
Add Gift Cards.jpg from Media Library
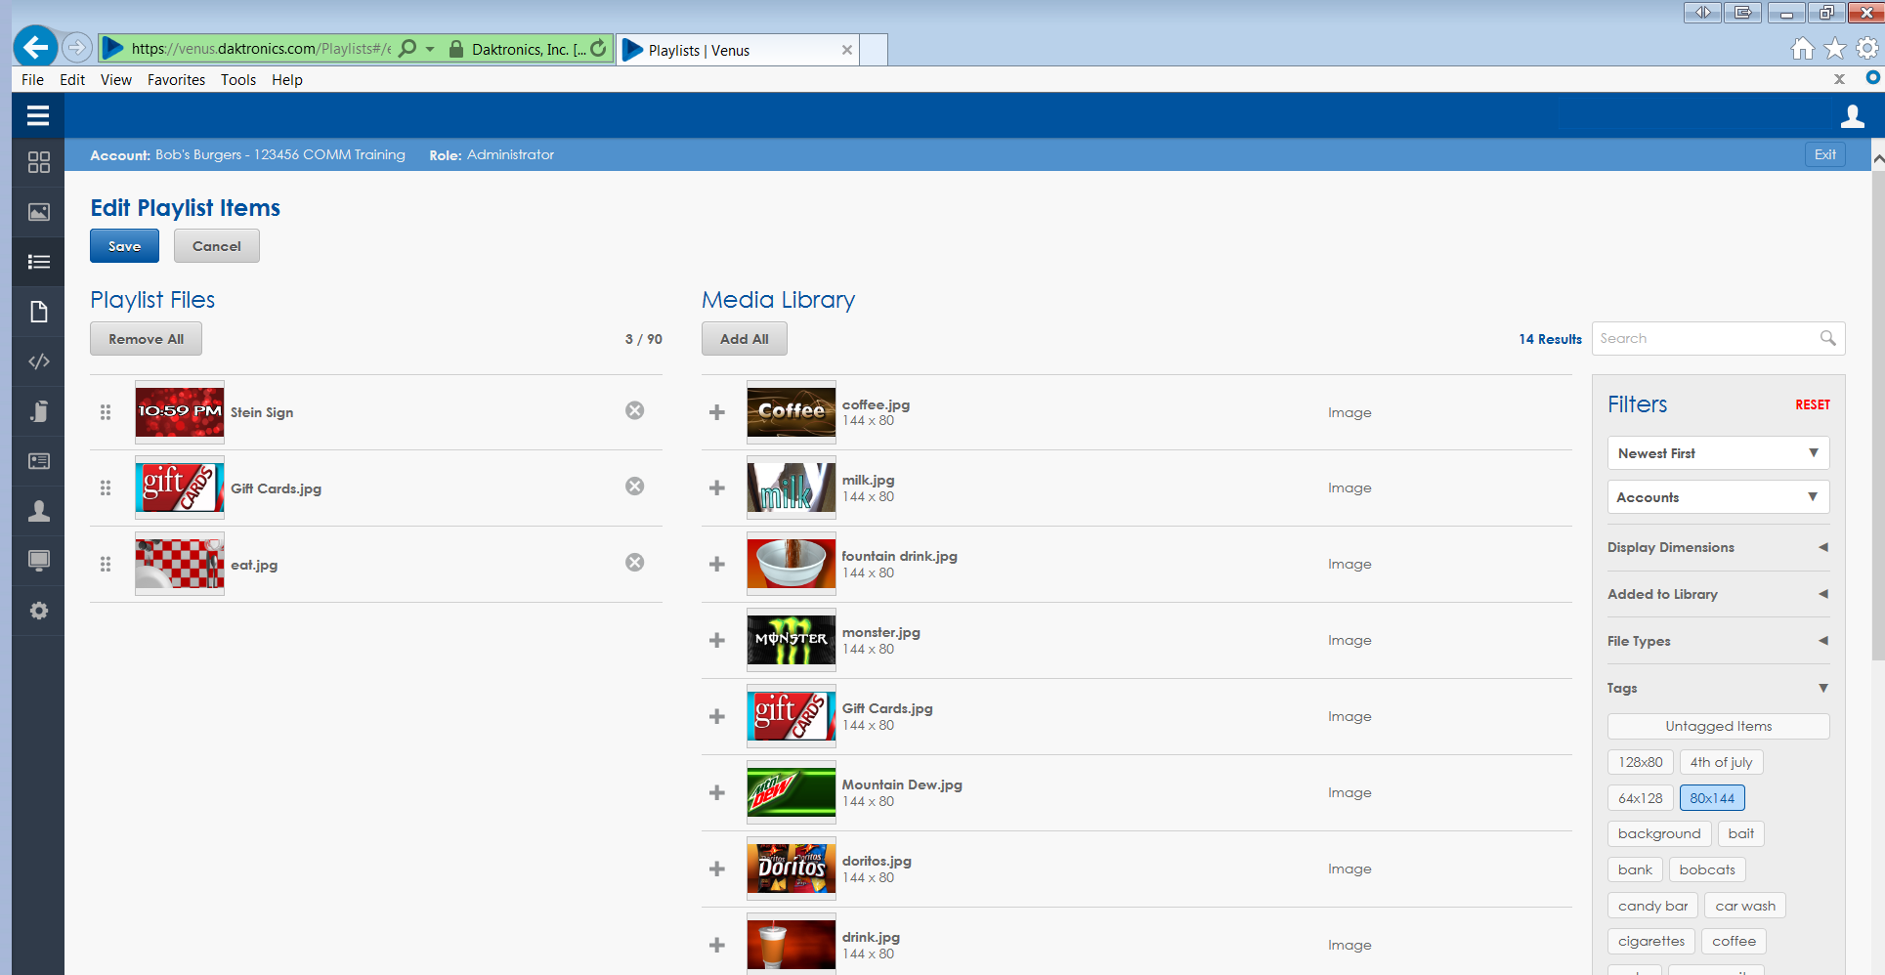pyautogui.click(x=717, y=716)
